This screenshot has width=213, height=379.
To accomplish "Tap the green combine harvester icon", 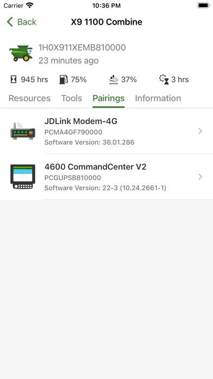I will tap(21, 53).
